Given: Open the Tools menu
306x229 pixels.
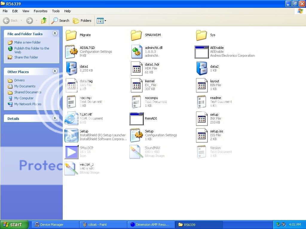Looking at the screenshot, I should 56,11.
